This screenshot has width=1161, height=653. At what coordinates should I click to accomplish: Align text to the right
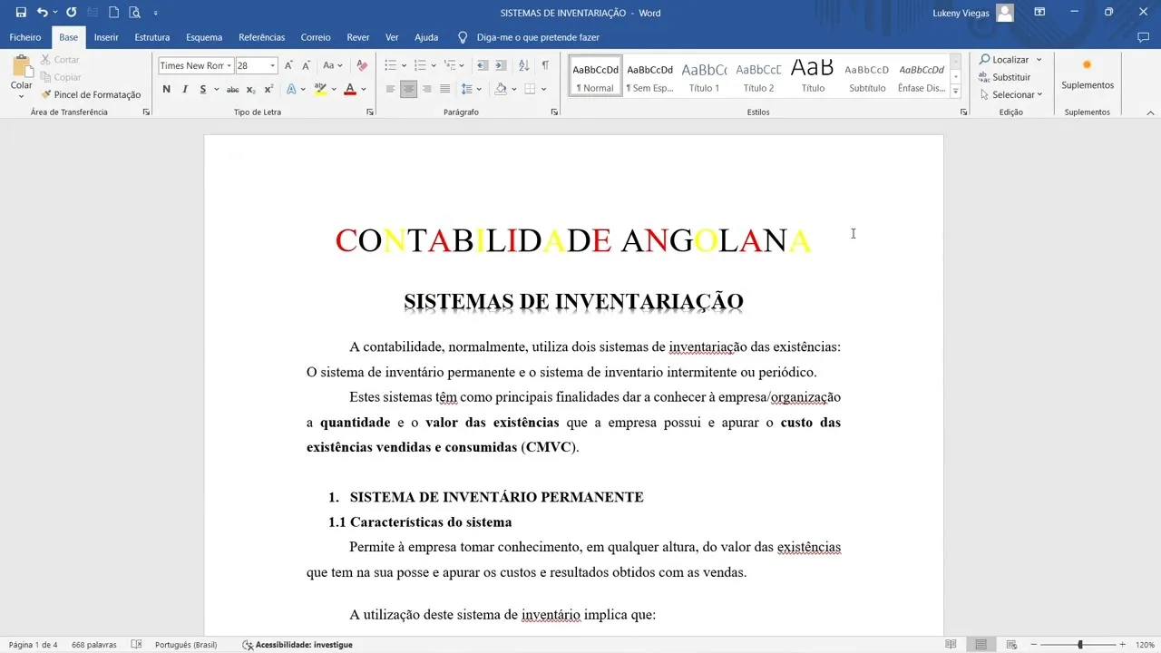tap(426, 89)
